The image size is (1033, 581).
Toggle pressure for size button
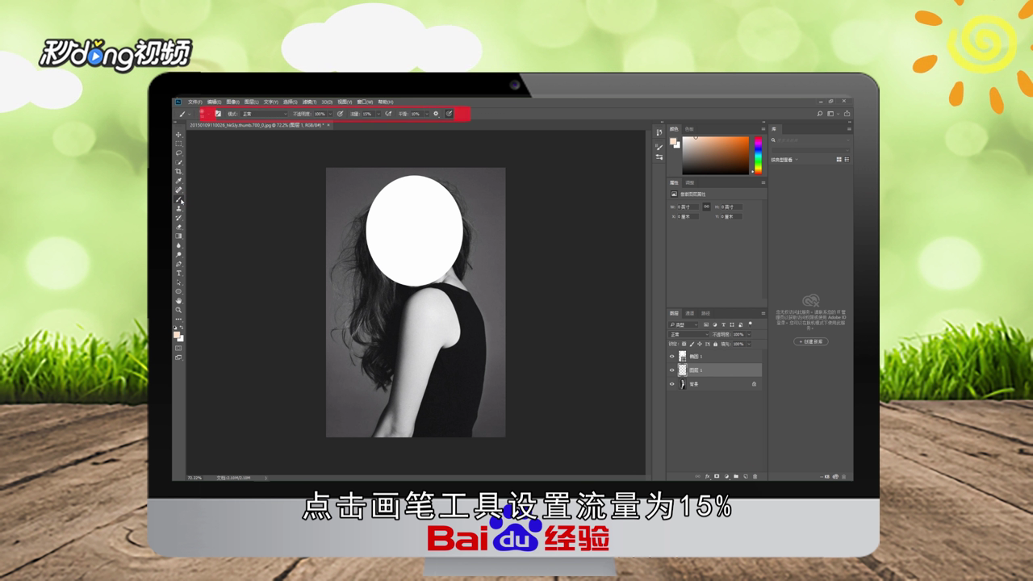click(x=449, y=114)
